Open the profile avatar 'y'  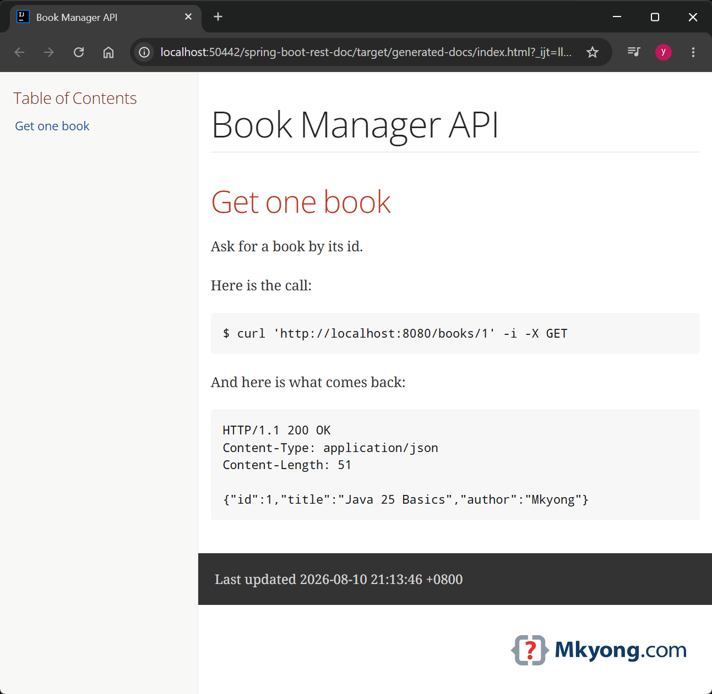[x=664, y=52]
